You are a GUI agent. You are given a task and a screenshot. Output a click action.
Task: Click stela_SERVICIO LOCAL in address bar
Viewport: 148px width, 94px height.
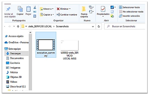40,26
